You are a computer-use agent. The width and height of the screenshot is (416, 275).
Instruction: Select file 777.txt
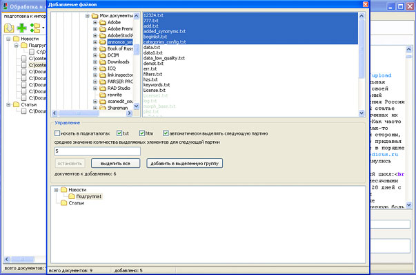coord(151,21)
